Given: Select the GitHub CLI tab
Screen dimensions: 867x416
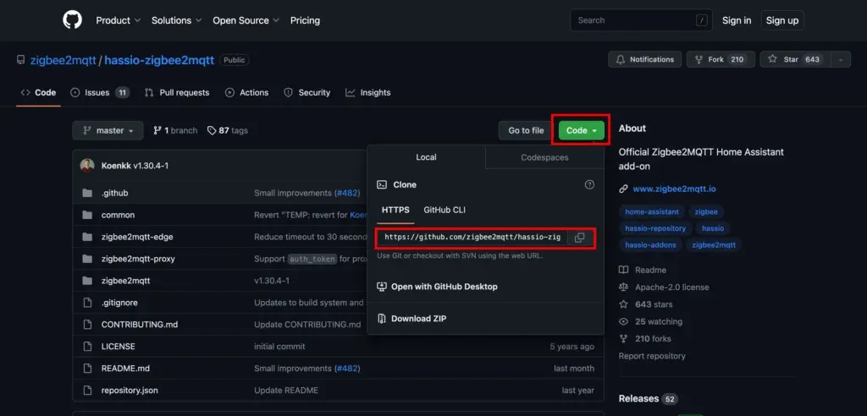Looking at the screenshot, I should click(445, 210).
